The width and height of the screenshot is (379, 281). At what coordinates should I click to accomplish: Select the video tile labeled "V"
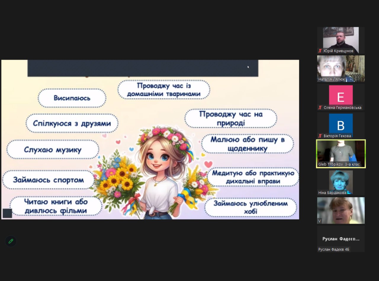point(341,210)
